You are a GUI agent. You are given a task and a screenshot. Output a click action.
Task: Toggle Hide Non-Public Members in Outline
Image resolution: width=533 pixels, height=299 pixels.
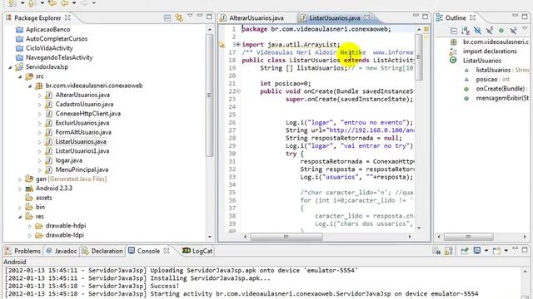(501, 31)
